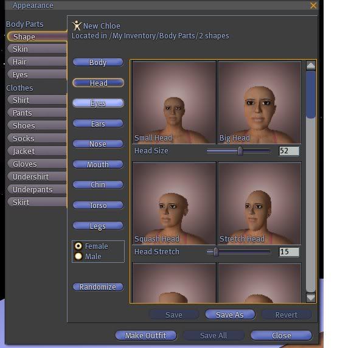Switch to the Hair body part tab
337x348 pixels.
click(37, 61)
